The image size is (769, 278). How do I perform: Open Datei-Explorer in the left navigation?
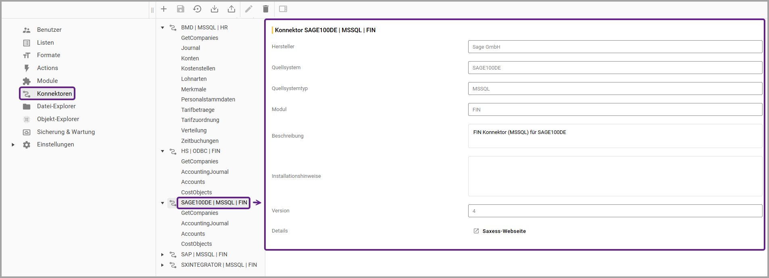click(56, 106)
